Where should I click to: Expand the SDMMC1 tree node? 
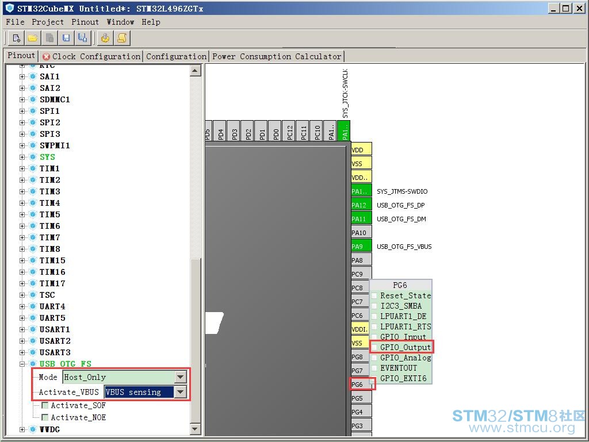pyautogui.click(x=22, y=100)
